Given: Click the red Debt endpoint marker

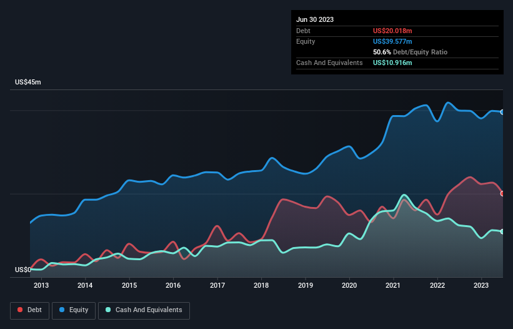Looking at the screenshot, I should tap(502, 193).
